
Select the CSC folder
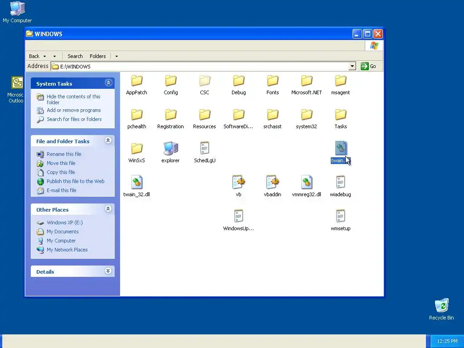pos(204,85)
